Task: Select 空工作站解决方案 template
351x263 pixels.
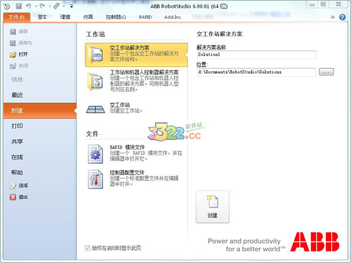Action: [136, 55]
